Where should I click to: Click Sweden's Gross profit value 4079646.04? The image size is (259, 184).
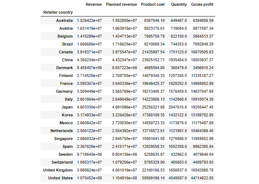point(202,155)
